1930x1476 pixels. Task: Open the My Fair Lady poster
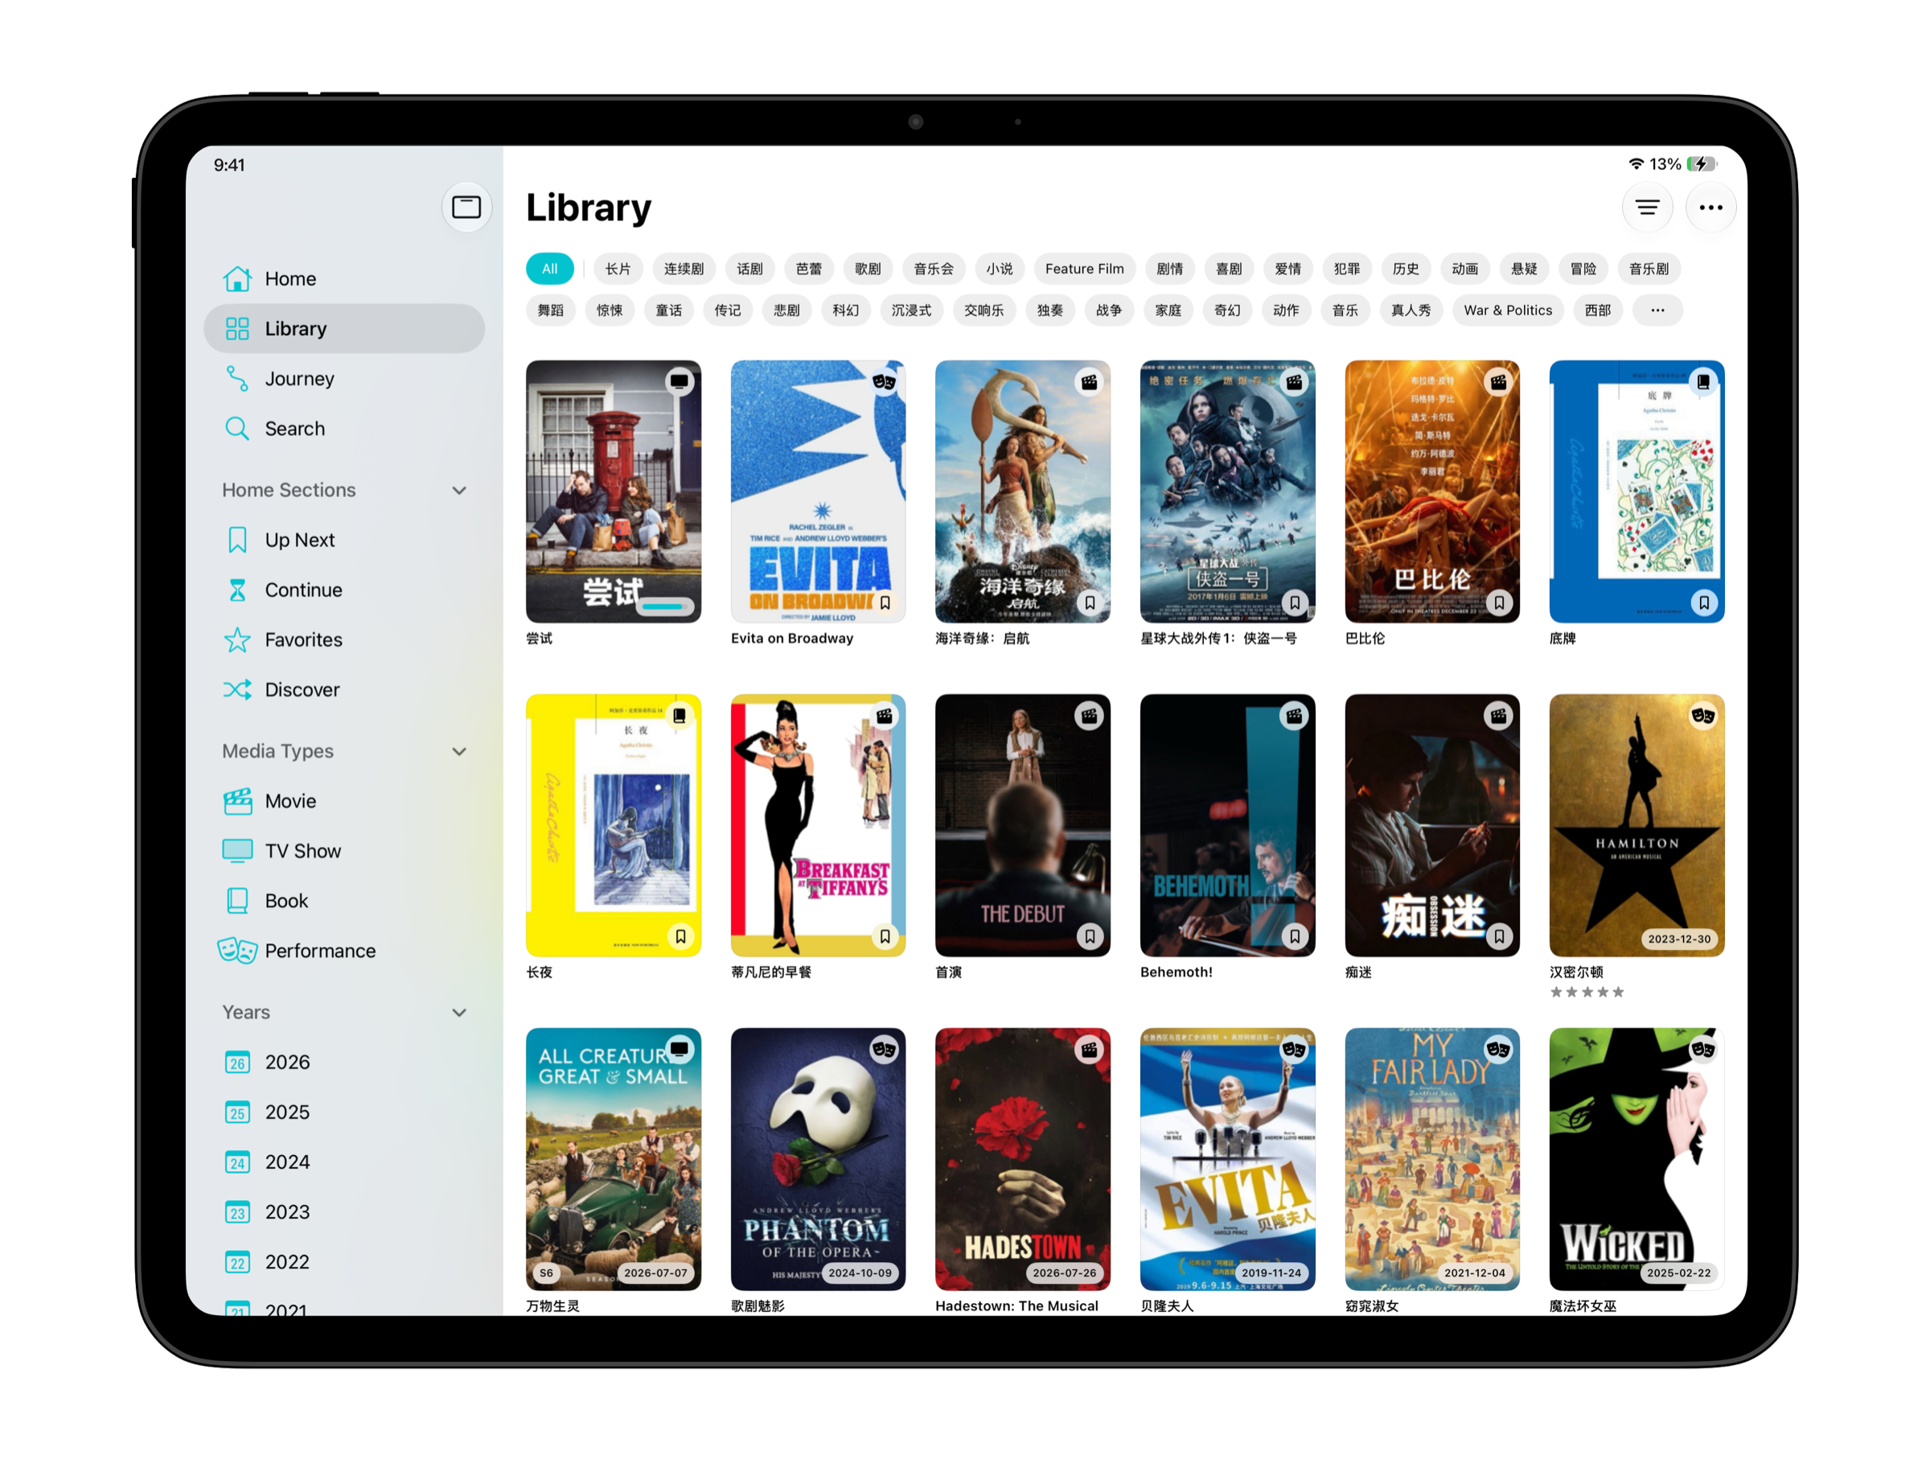1432,1159
